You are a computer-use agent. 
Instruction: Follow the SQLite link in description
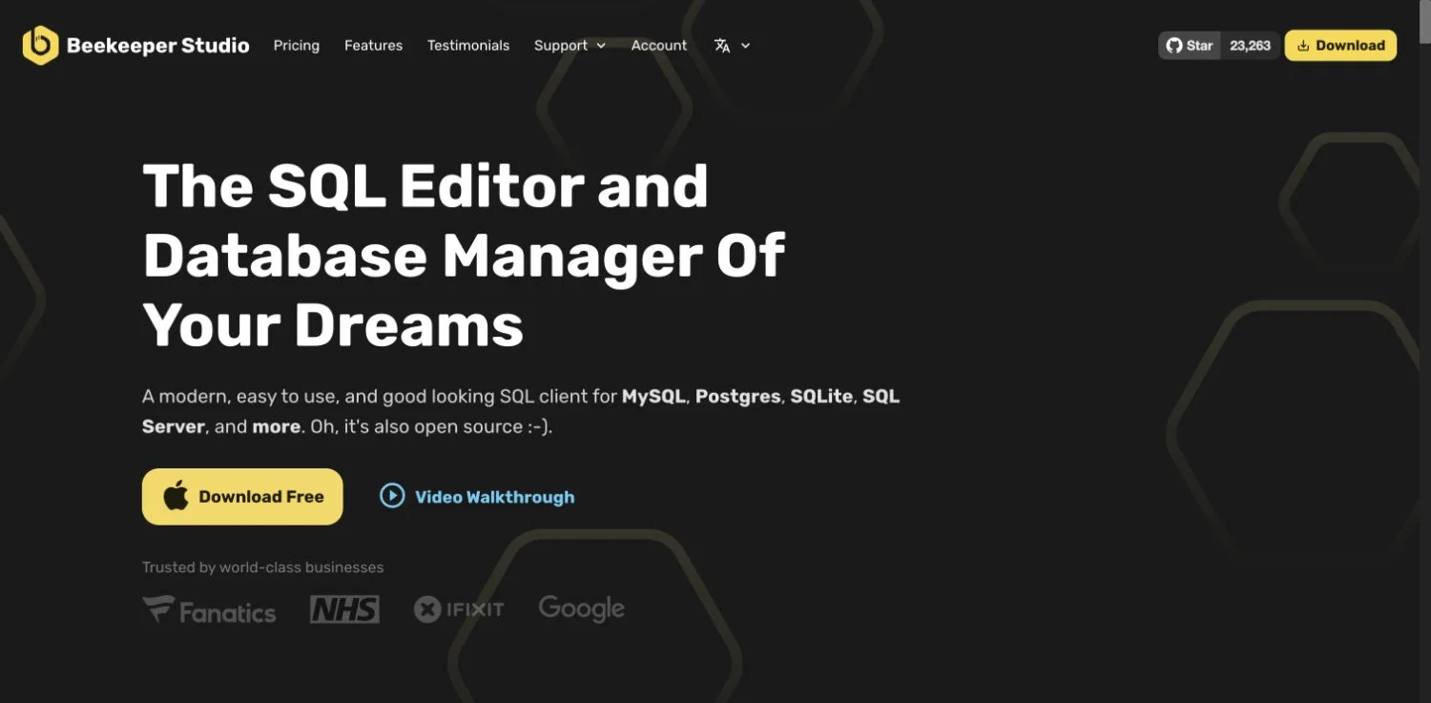point(821,396)
